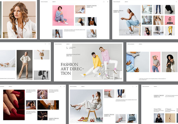Select the woman in jeans on pink panel photo
Image resolution: width=178 pixels, height=124 pixels.
(155, 62)
